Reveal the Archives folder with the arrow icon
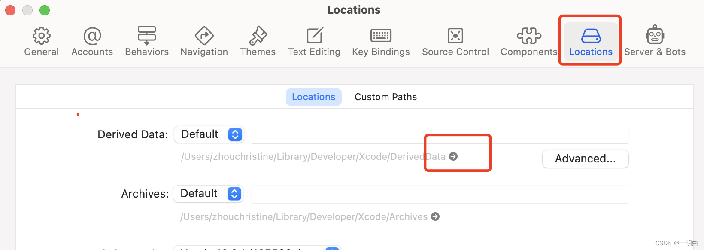 tap(435, 216)
